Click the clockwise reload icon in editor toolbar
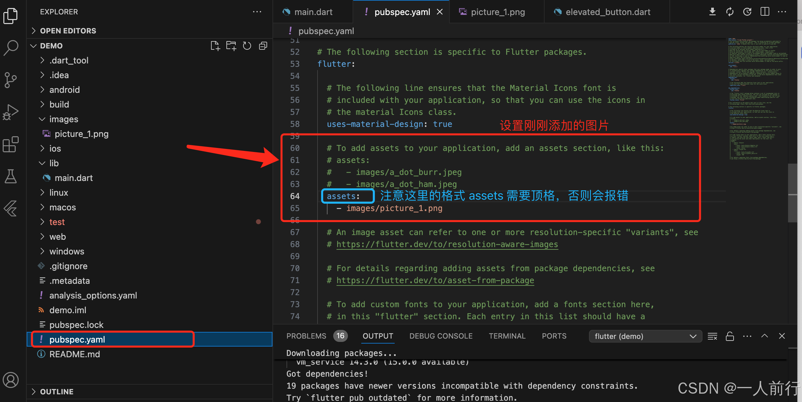This screenshot has height=402, width=802. 747,12
